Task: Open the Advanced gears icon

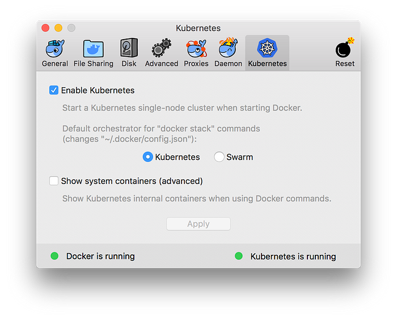Action: pyautogui.click(x=162, y=48)
